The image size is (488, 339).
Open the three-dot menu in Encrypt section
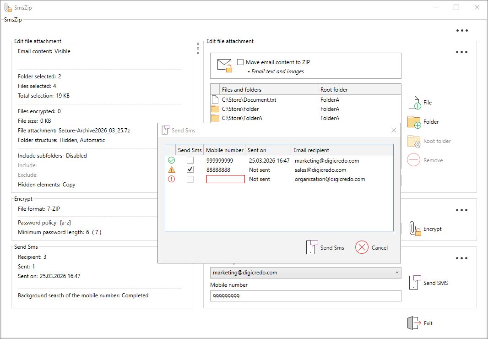[461, 210]
